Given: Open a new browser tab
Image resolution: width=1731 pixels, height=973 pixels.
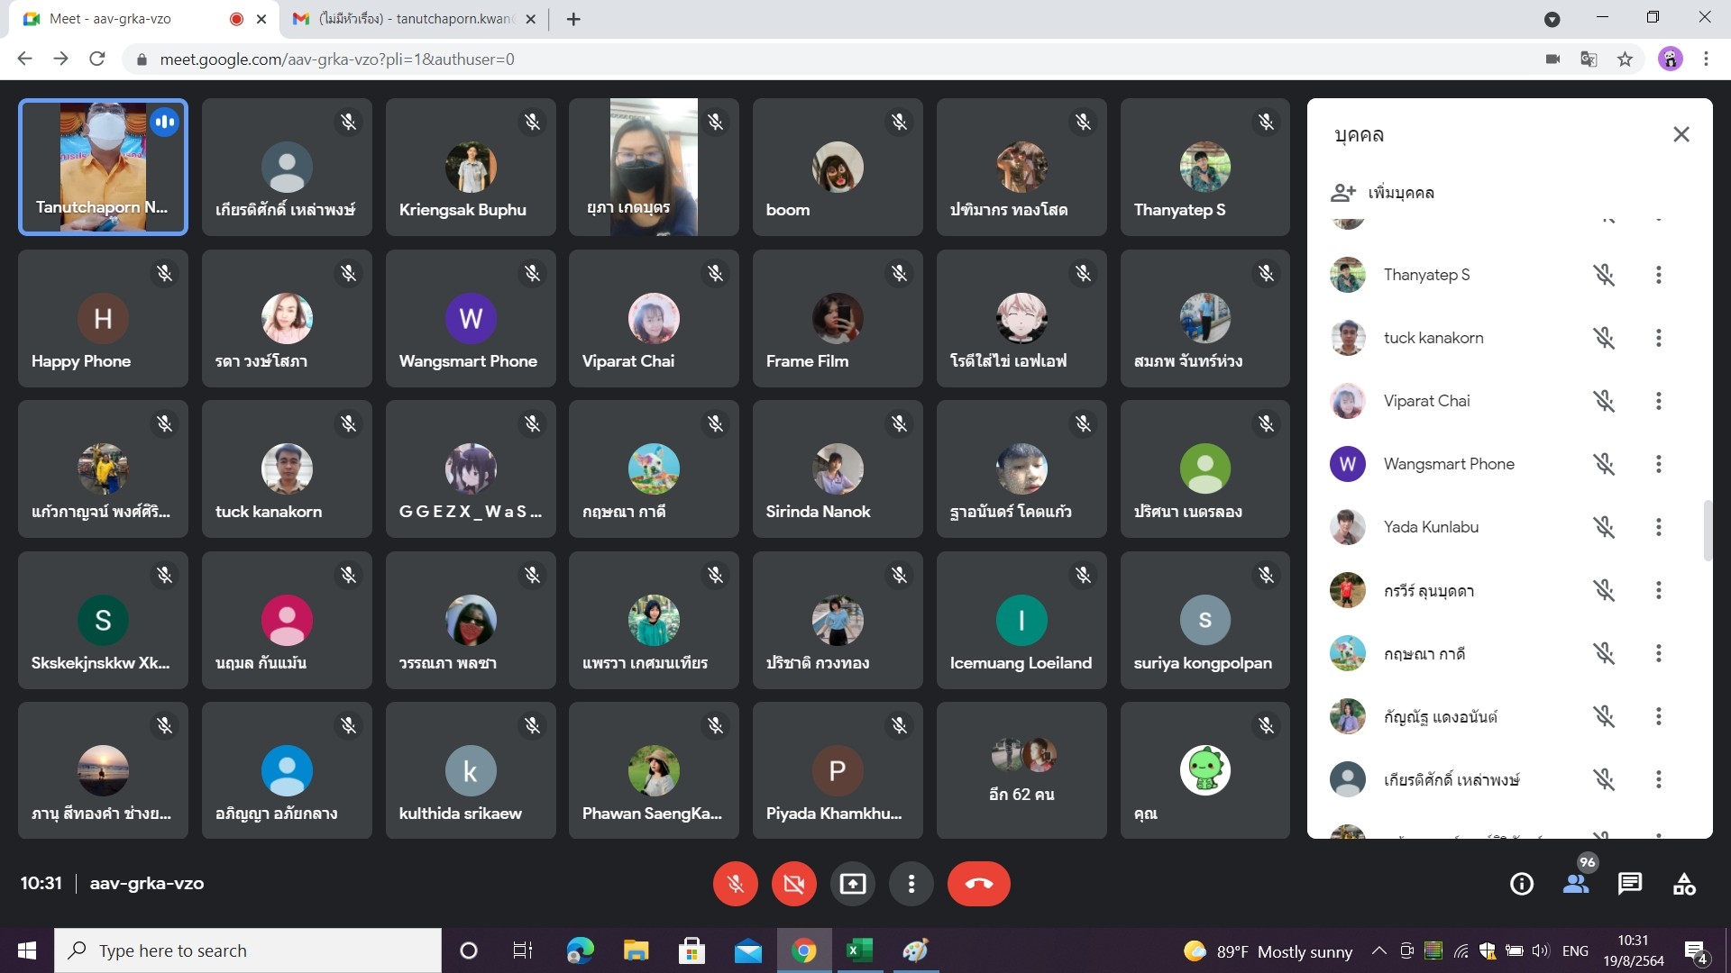Looking at the screenshot, I should (x=573, y=19).
